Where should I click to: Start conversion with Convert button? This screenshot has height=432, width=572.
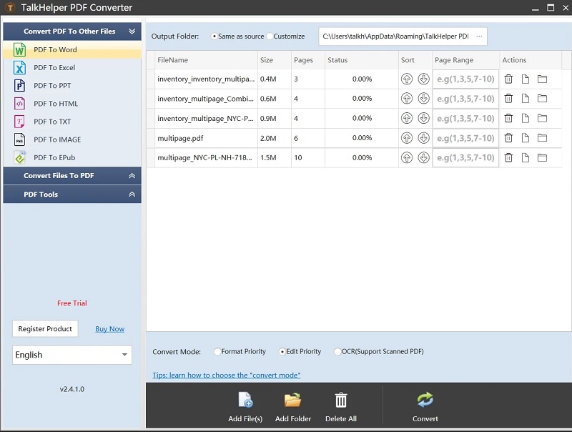425,407
